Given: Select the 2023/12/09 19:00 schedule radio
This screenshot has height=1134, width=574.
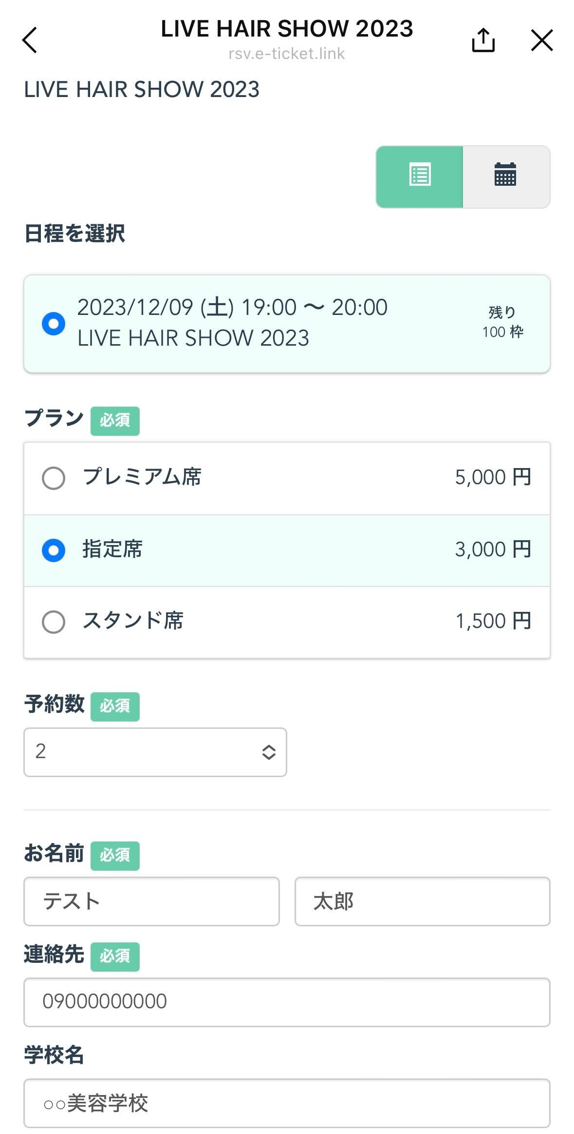Looking at the screenshot, I should click(54, 324).
